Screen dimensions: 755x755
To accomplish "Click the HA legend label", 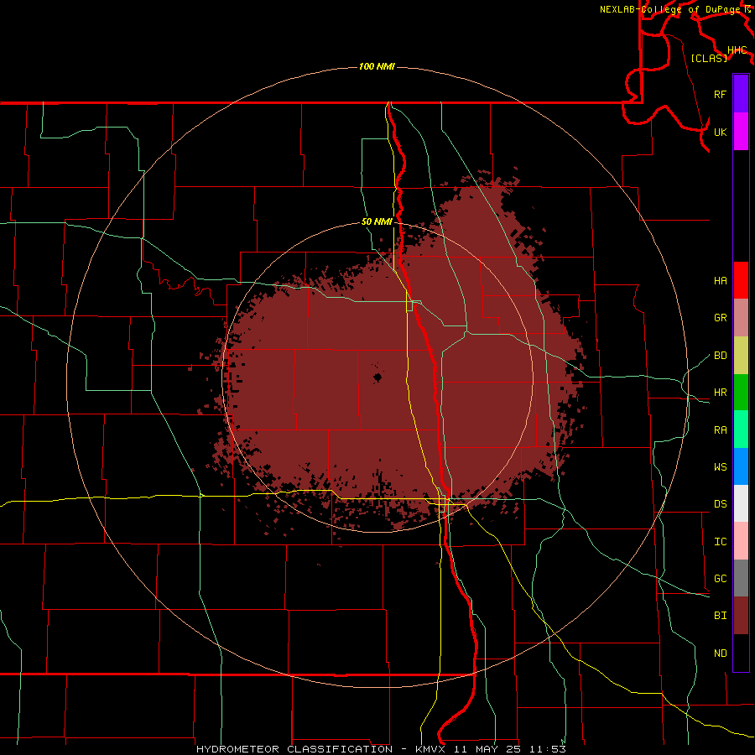I will pos(720,281).
